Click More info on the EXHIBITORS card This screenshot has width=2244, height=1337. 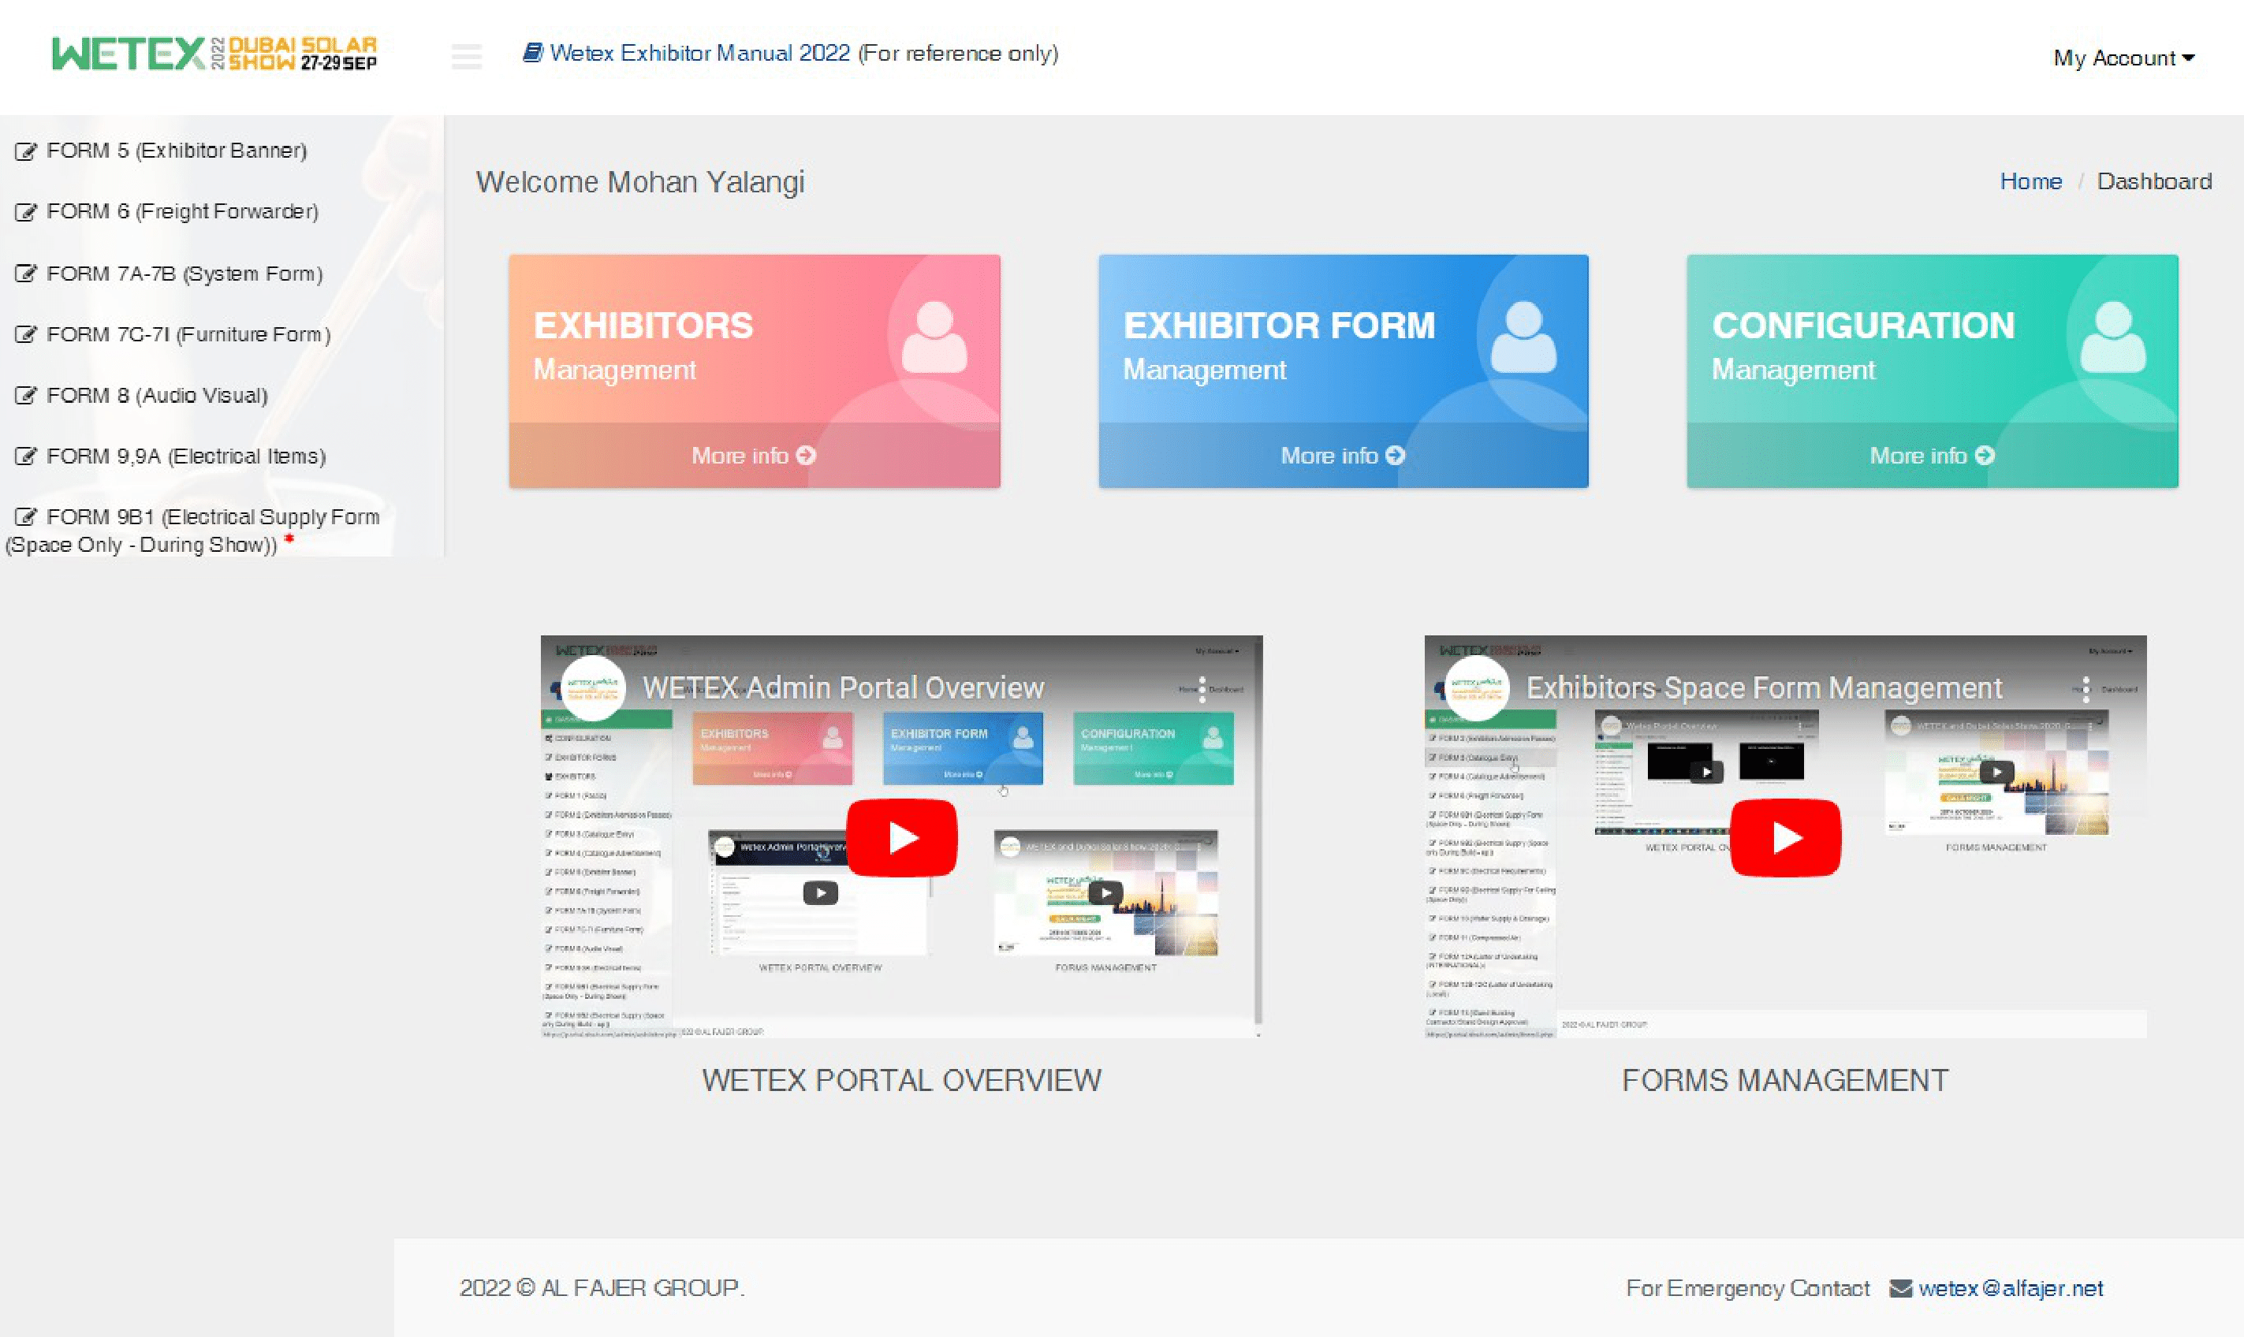753,456
